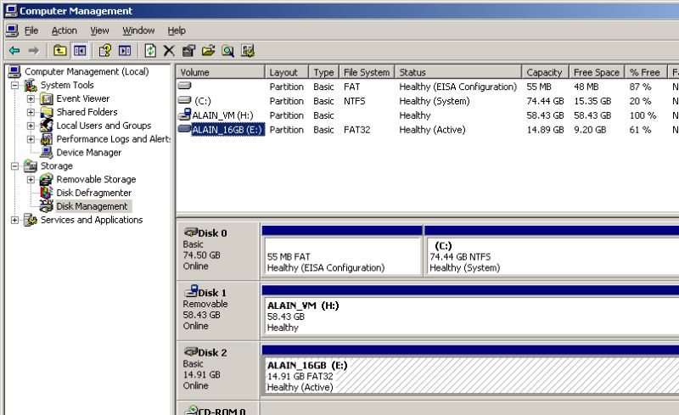Click the icon right of the Help icon
Viewport: 679px width, 415px height.
tap(125, 51)
